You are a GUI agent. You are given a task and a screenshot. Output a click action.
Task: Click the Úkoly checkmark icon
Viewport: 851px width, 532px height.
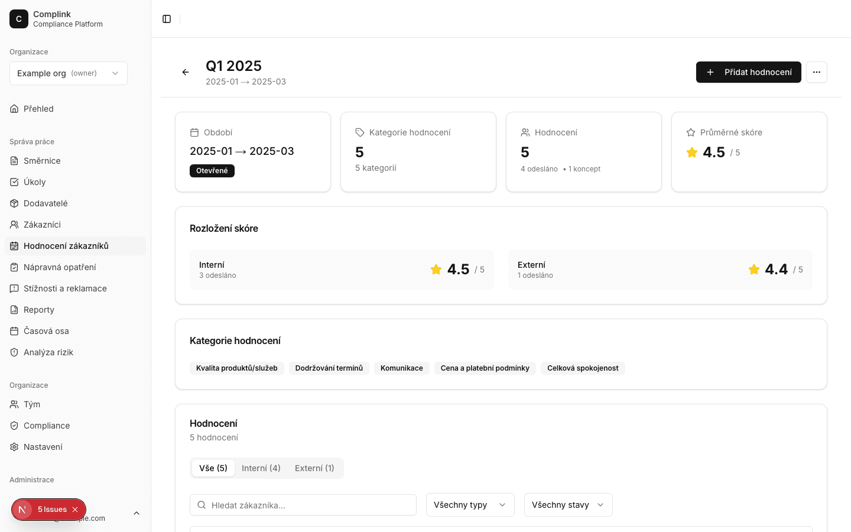[14, 182]
